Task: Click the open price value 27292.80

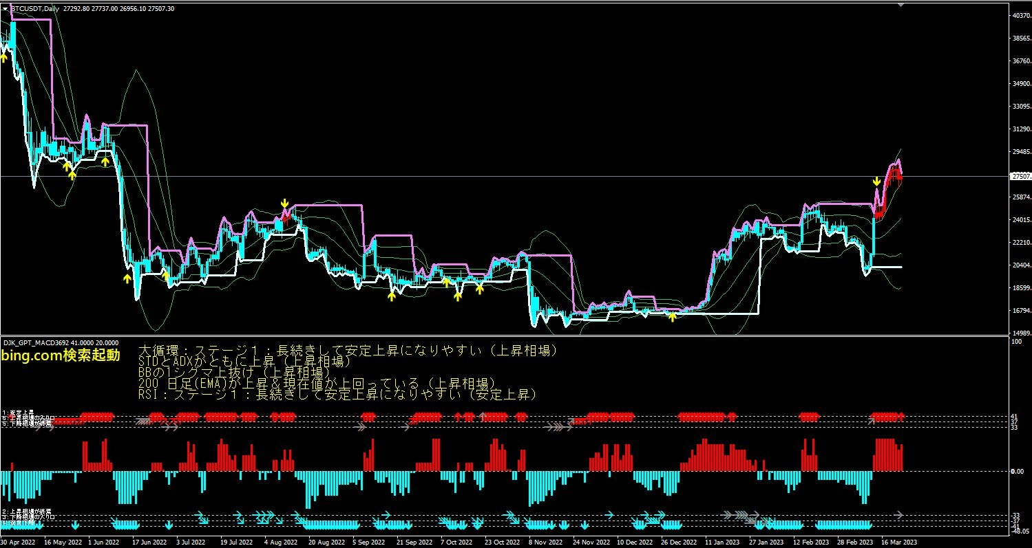Action: click(75, 8)
